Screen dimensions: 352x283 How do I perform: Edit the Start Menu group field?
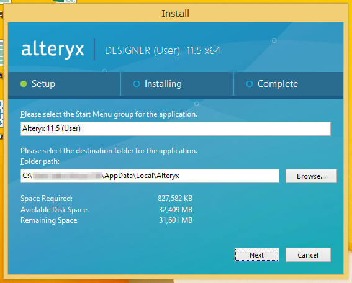176,128
